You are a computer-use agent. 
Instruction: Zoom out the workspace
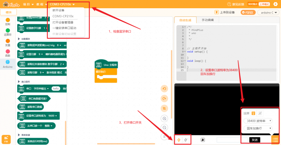(164, 127)
